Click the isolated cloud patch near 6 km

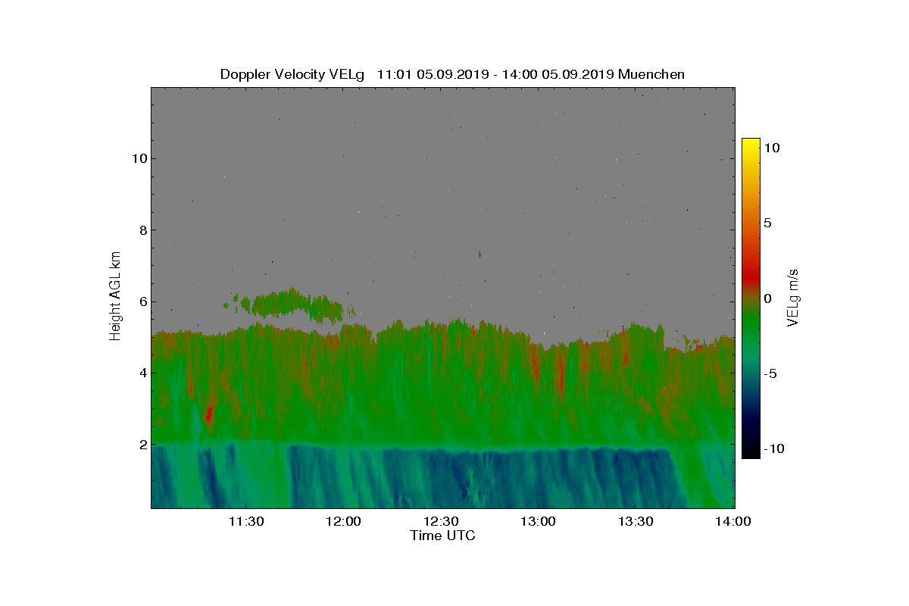(292, 304)
